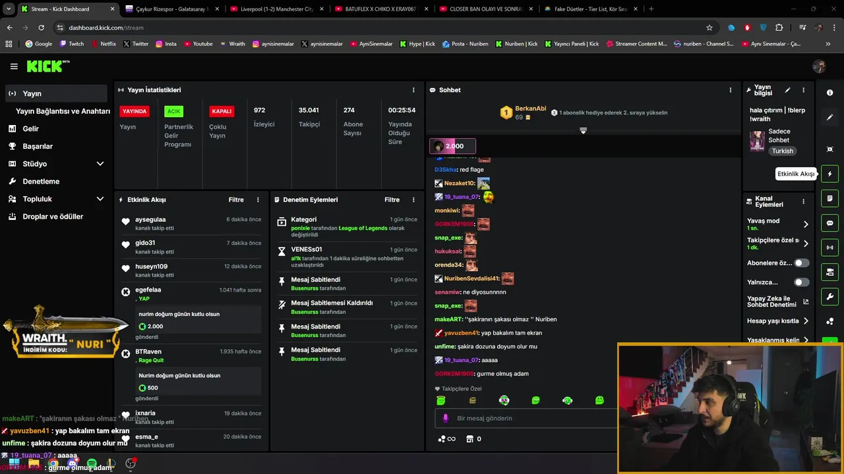Click the chat bubble icon in right rail
The image size is (844, 474).
(x=829, y=223)
